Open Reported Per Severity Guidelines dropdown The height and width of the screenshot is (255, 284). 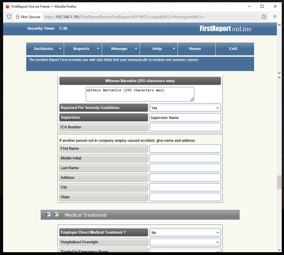click(185, 108)
